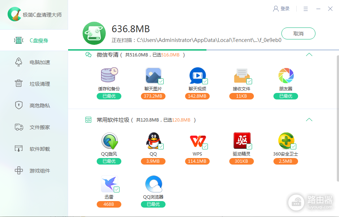Click the 636.8MB total size text
The image size is (339, 217).
click(x=131, y=29)
